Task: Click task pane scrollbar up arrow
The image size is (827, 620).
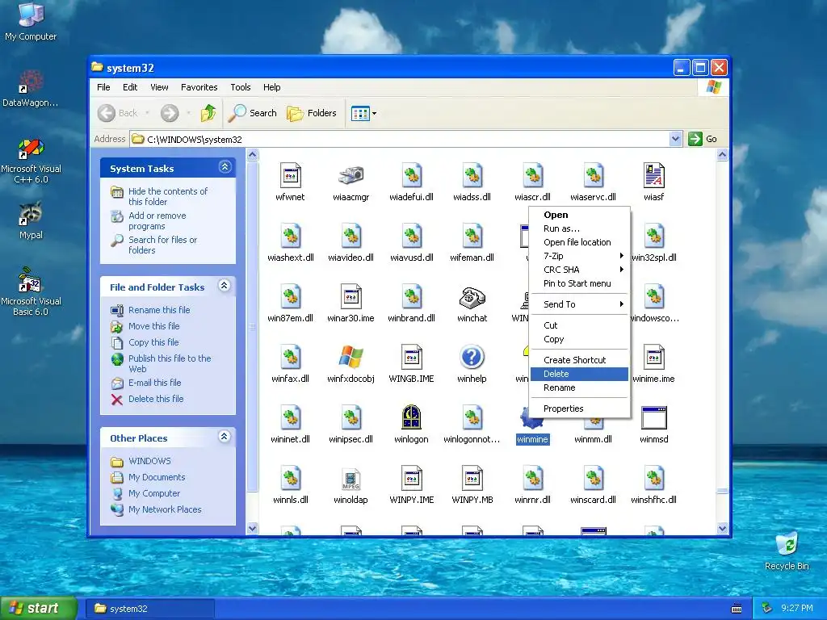Action: tap(253, 154)
